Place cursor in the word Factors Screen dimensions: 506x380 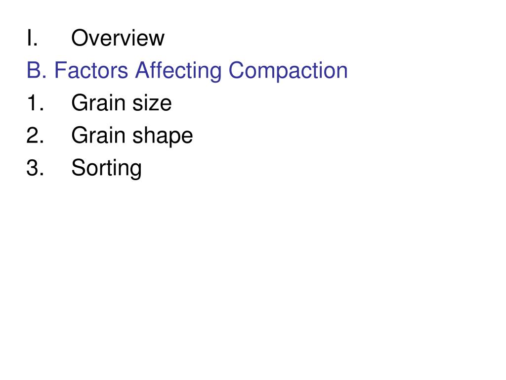(91, 70)
